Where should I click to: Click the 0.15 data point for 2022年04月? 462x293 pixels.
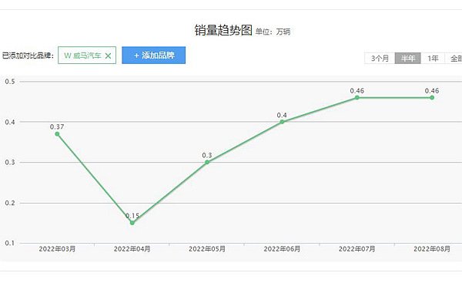click(132, 223)
